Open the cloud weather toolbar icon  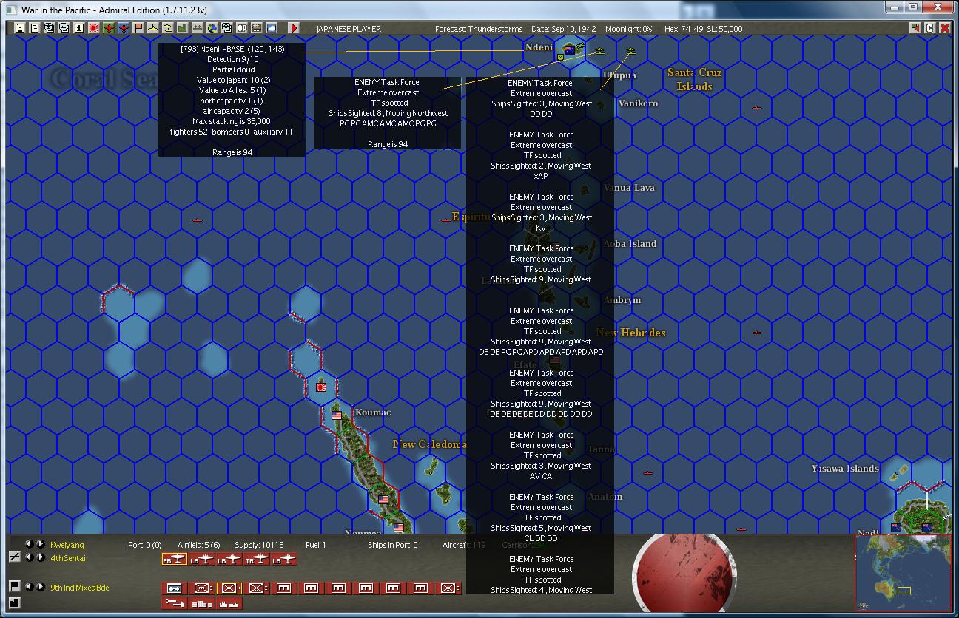[272, 28]
